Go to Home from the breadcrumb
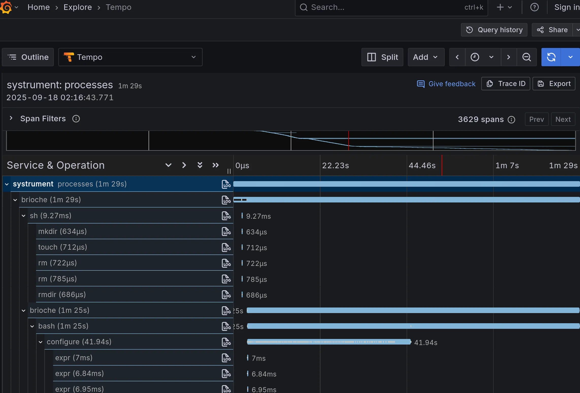Viewport: 580px width, 393px height. coord(39,7)
